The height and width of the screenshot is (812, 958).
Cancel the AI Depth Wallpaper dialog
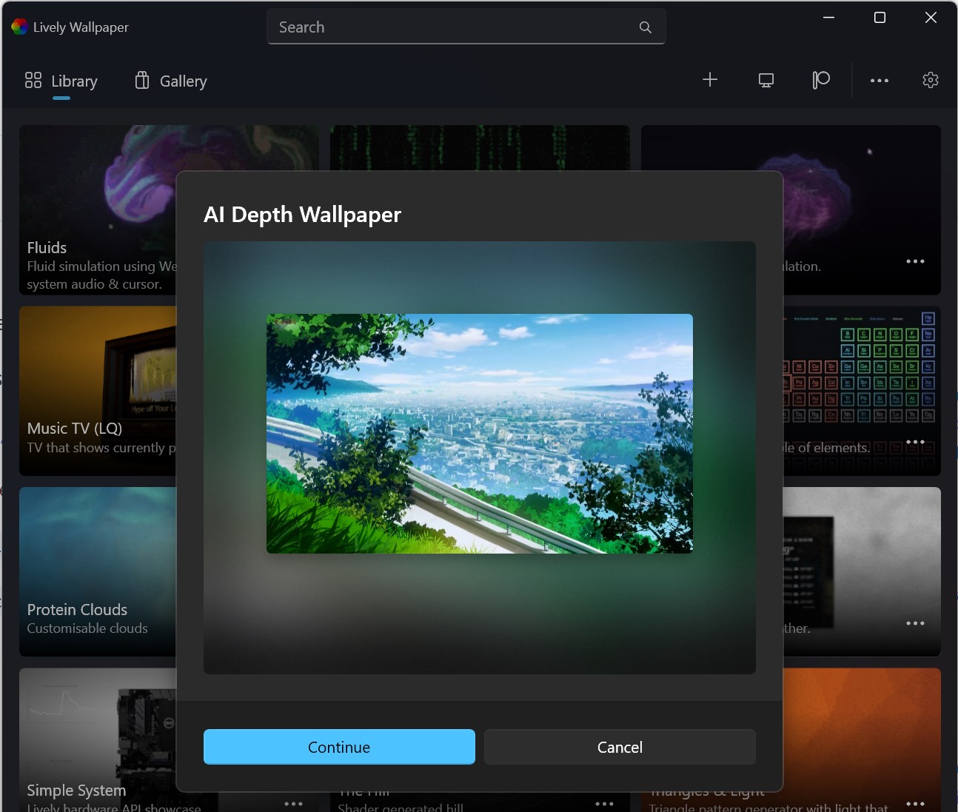[620, 747]
